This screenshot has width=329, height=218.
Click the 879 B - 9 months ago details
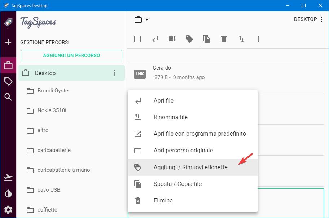pos(179,77)
